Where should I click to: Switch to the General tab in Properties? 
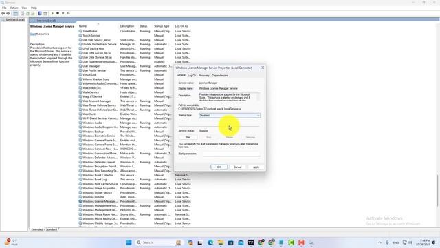[x=181, y=75]
